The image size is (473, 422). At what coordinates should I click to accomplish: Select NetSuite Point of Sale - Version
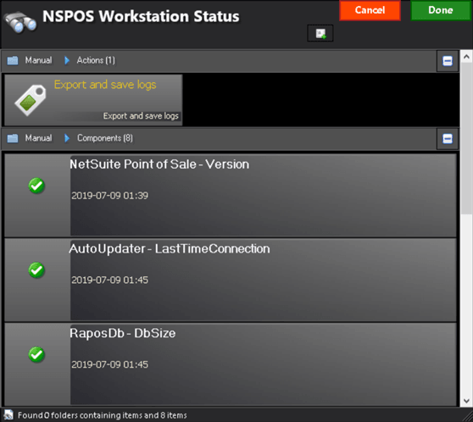point(231,195)
